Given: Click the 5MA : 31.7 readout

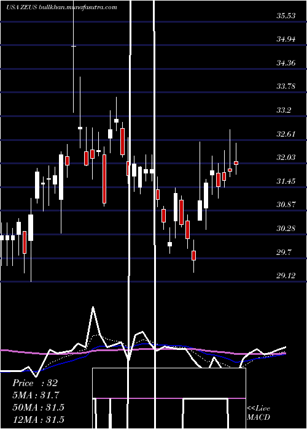Looking at the screenshot, I should [36, 395].
